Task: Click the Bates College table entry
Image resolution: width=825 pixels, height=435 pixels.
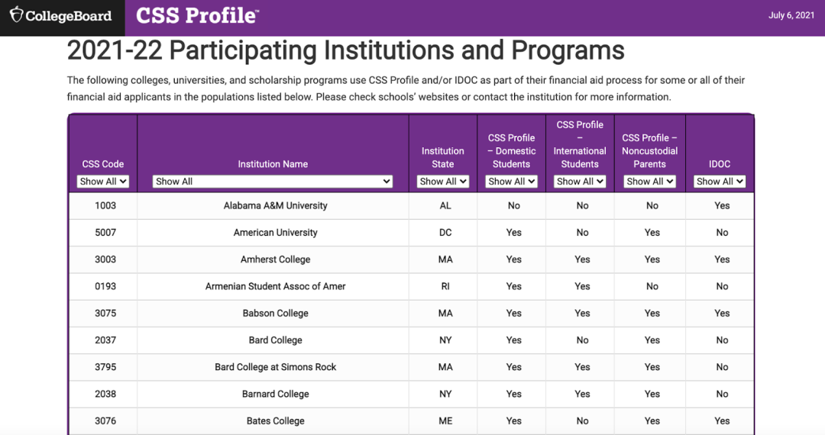Action: coord(275,420)
